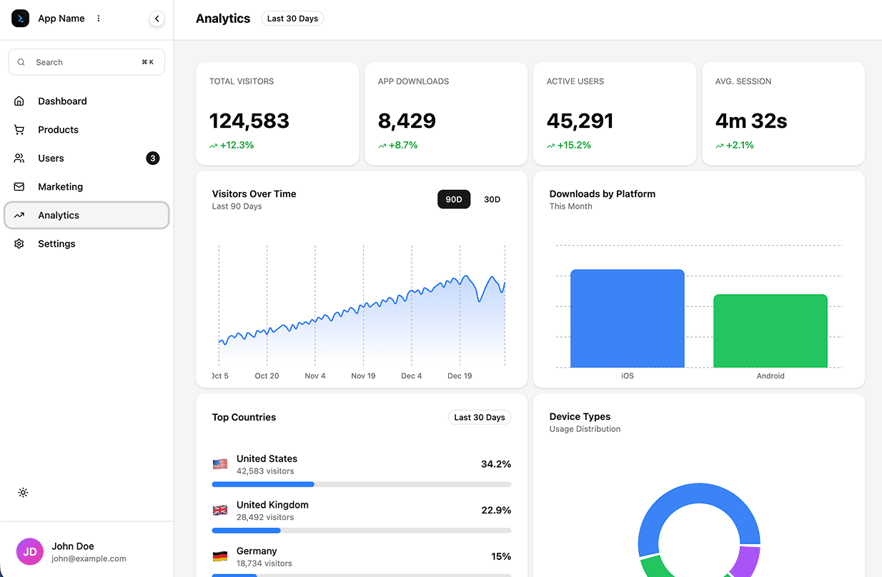
Task: Click the United States progress bar
Action: click(361, 484)
